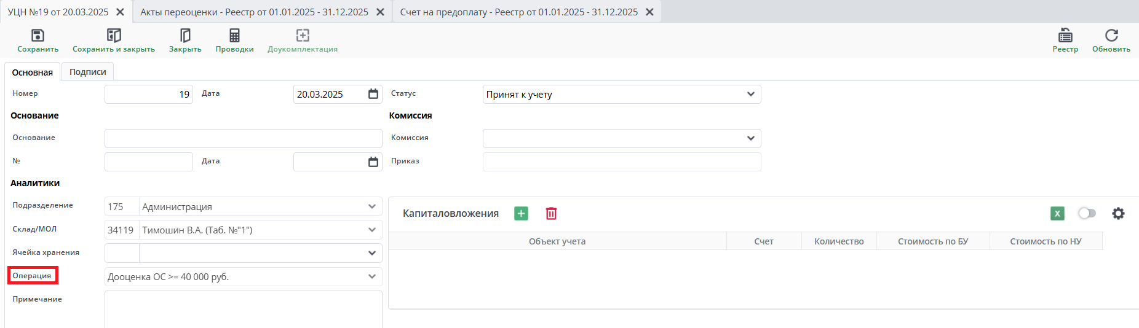Open calendar picker for document date

pos(373,95)
